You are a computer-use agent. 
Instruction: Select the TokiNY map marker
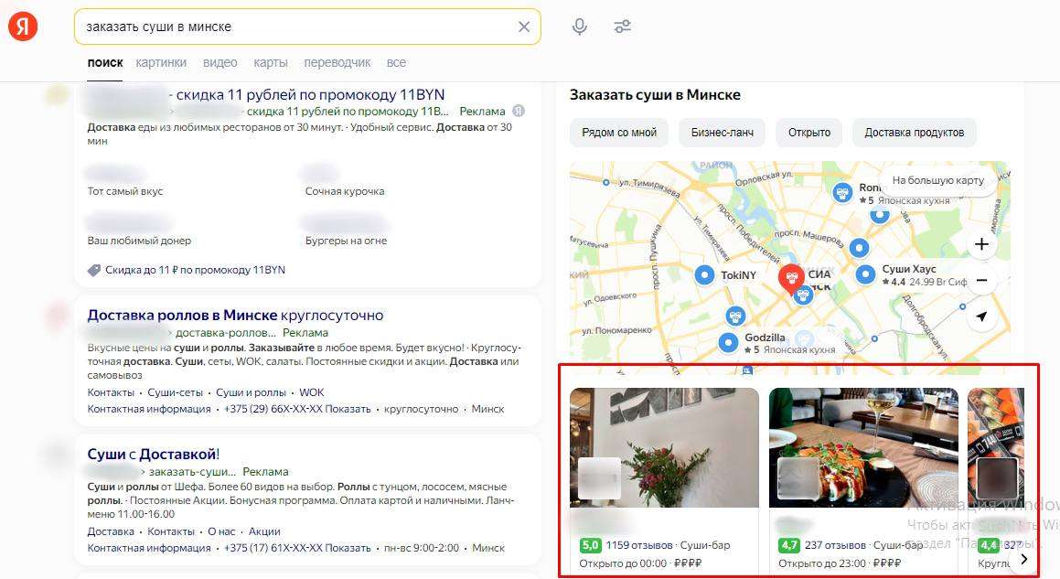(704, 274)
